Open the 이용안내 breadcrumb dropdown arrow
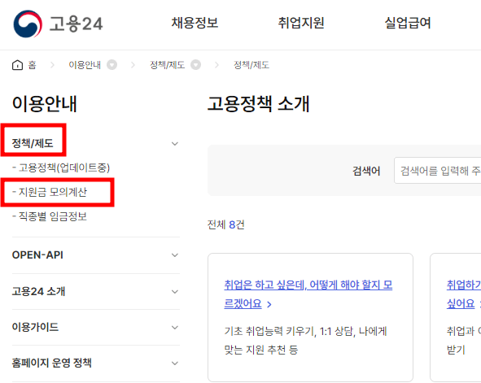The image size is (481, 383). pyautogui.click(x=112, y=65)
